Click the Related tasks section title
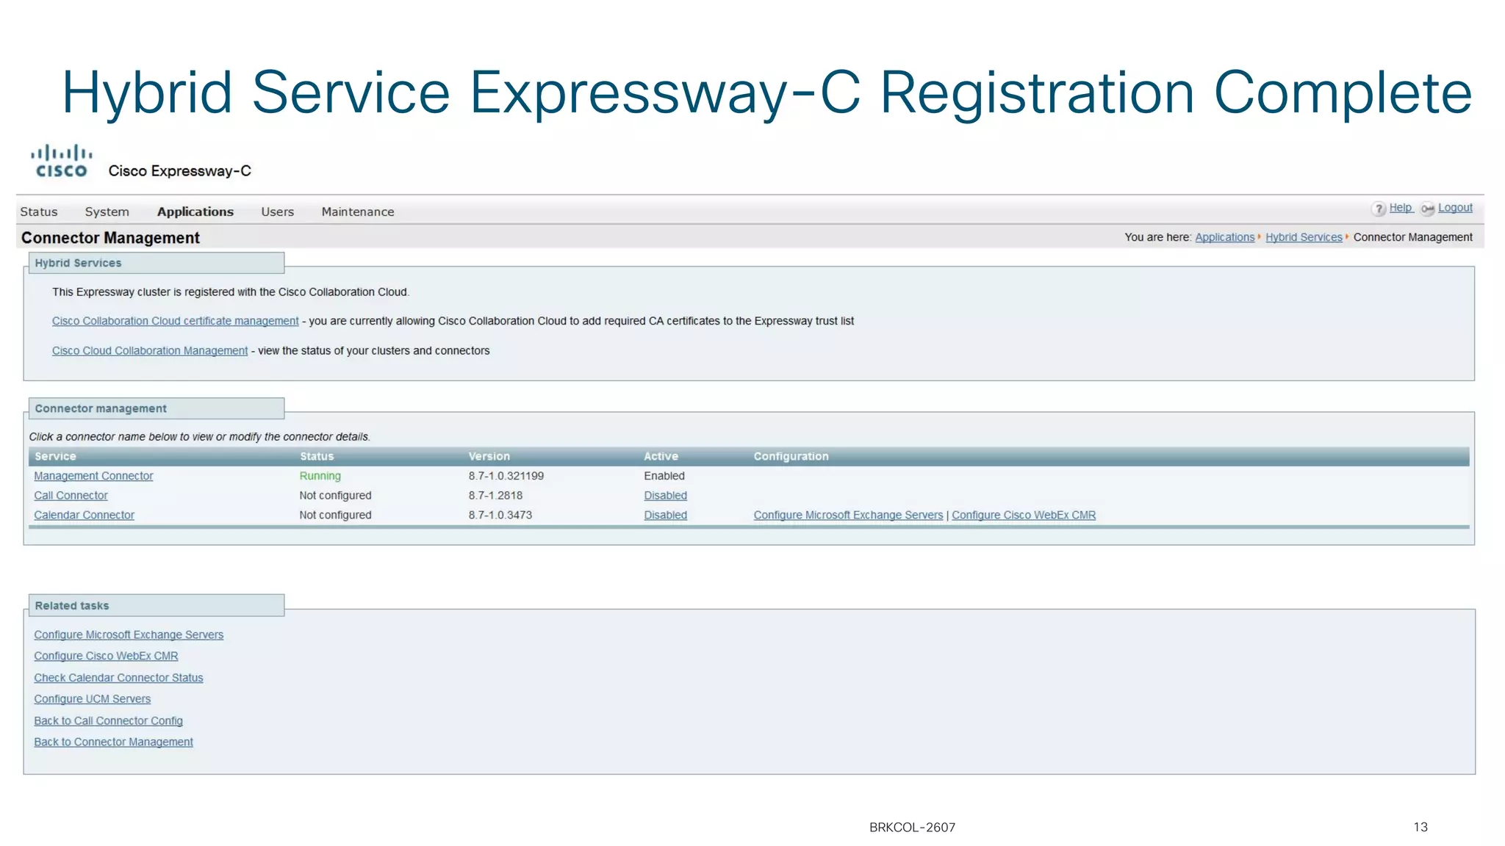 pos(72,606)
